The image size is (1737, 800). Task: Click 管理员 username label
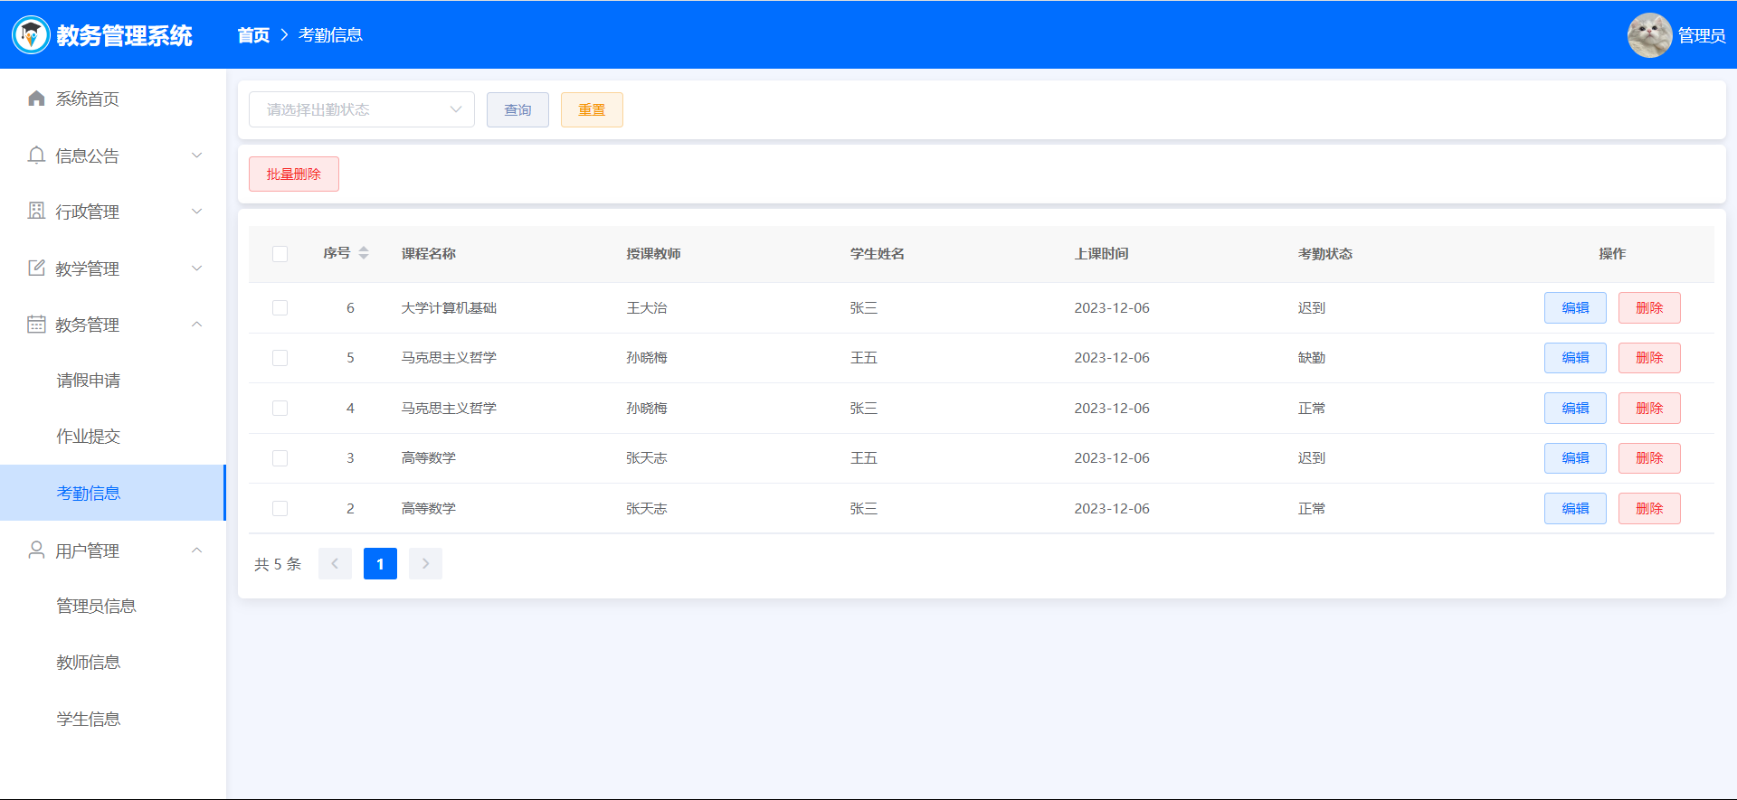tap(1702, 35)
